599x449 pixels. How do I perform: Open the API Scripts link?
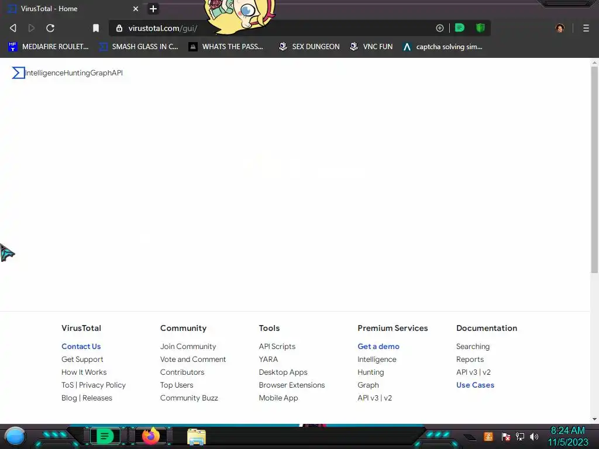[277, 346]
